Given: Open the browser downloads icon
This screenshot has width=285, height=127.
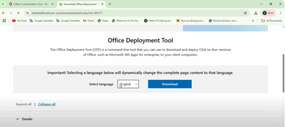Looking at the screenshot, I should [x=256, y=13].
